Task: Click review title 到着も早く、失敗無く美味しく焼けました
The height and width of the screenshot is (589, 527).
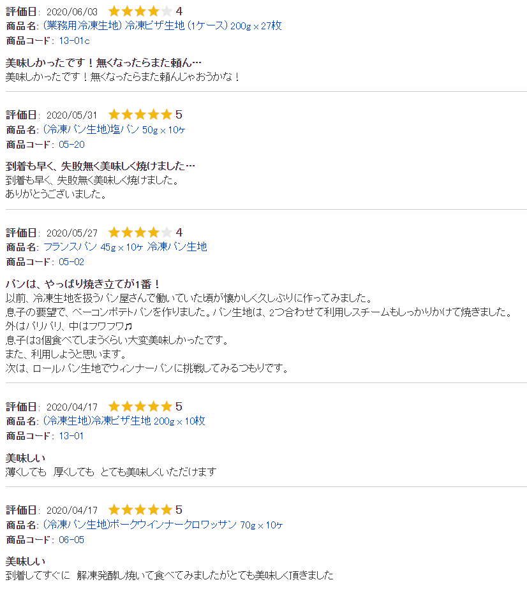Action: click(x=100, y=166)
